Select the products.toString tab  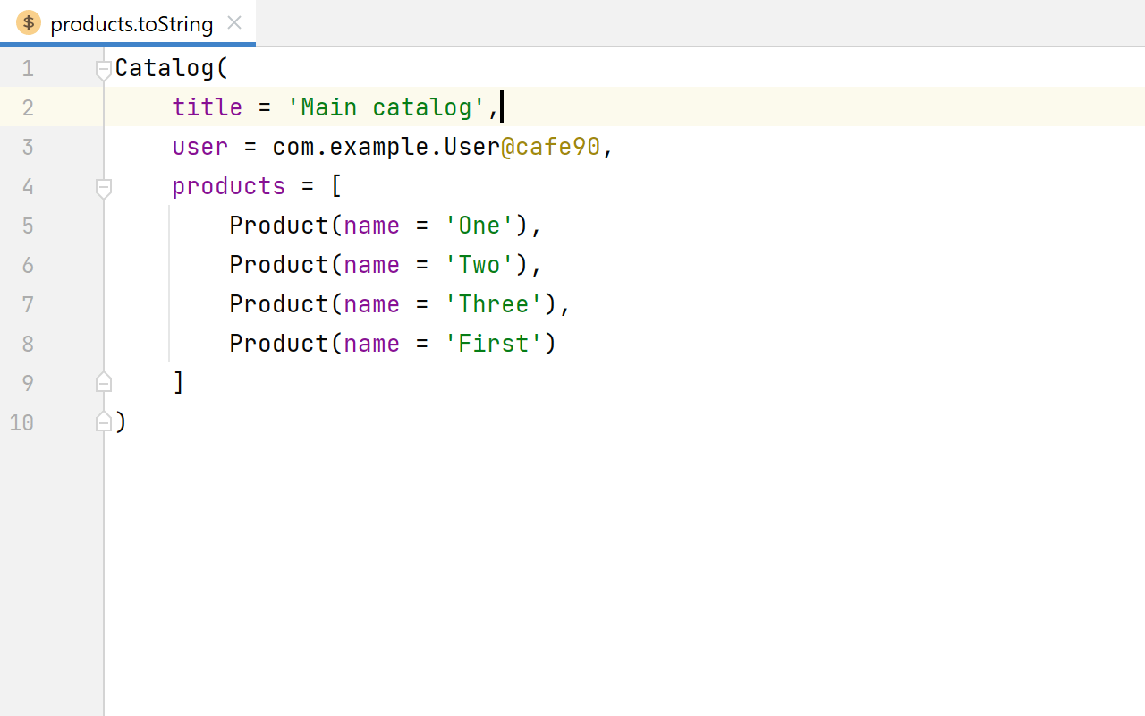point(131,24)
